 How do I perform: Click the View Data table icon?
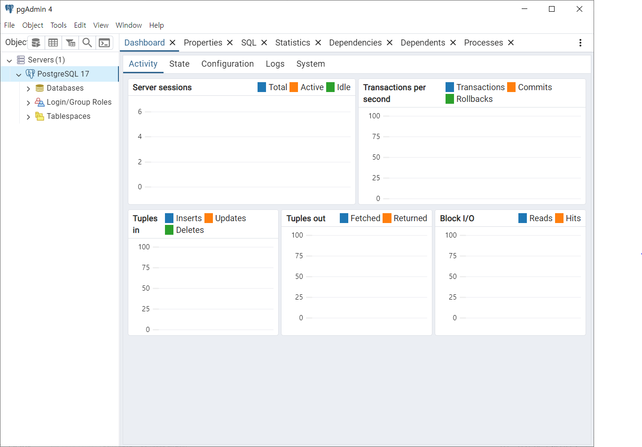(x=53, y=43)
